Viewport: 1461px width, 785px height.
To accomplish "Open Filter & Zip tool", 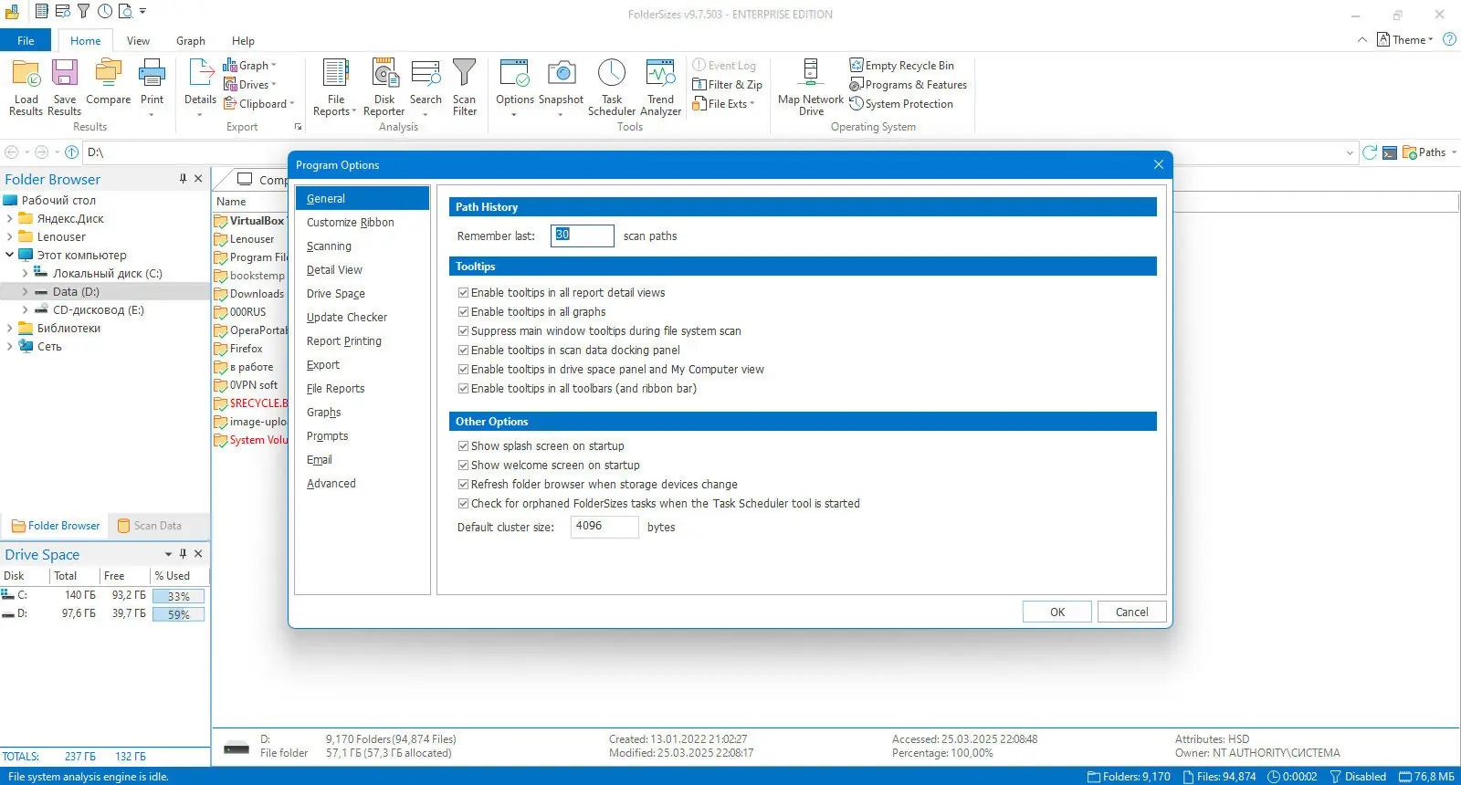I will click(x=728, y=85).
